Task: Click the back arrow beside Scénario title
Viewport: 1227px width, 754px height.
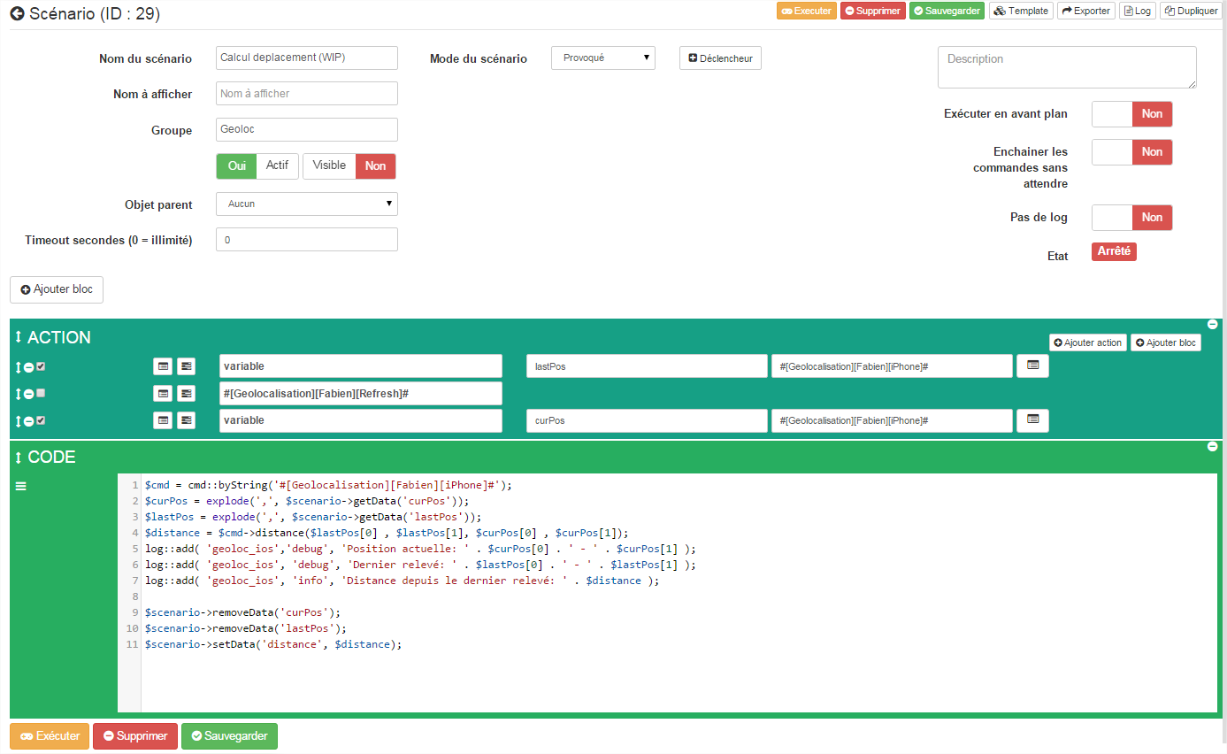Action: pos(17,14)
